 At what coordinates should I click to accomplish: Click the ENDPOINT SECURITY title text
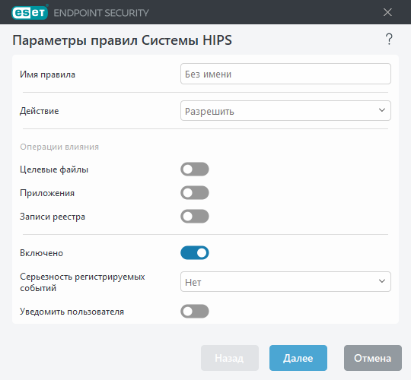pos(101,13)
